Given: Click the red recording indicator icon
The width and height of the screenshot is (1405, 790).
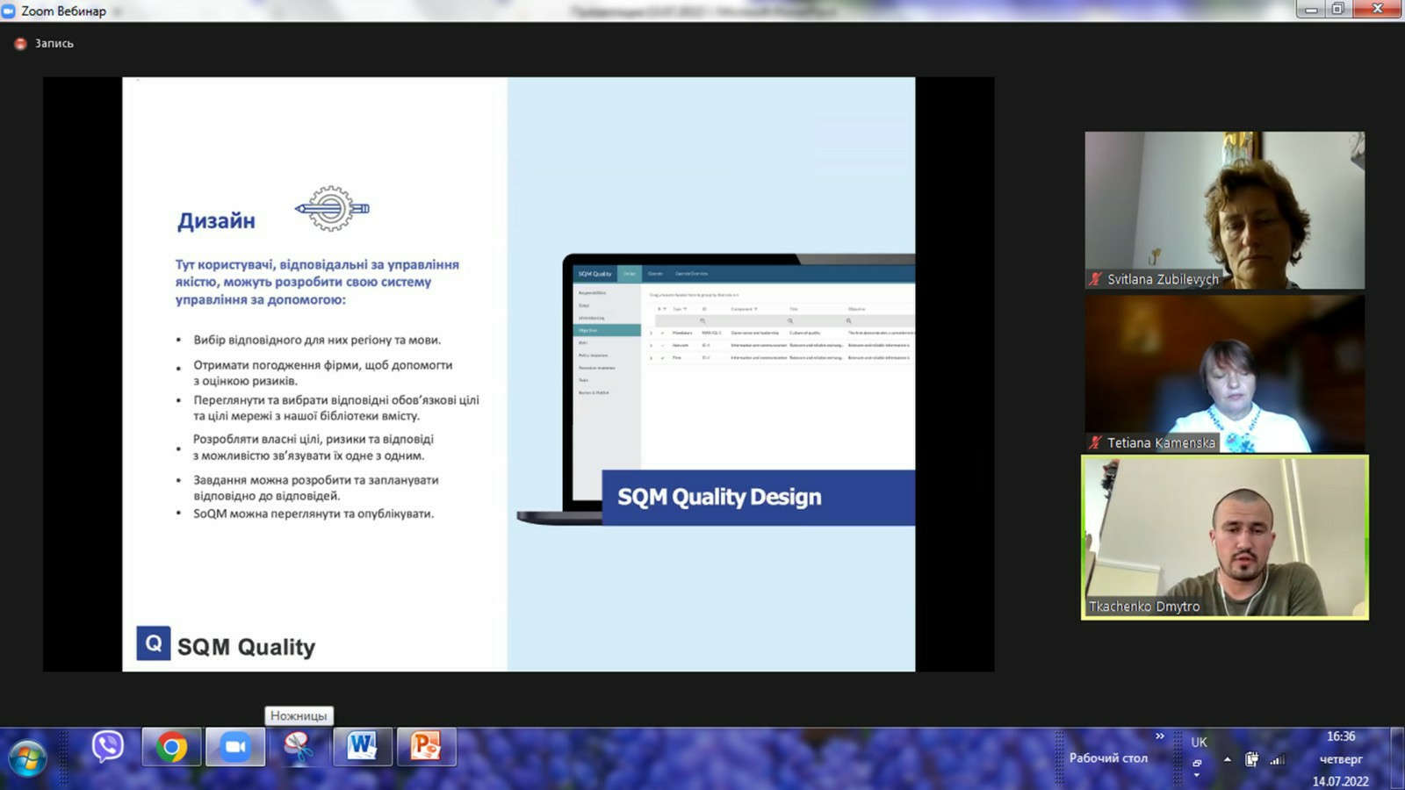Looking at the screenshot, I should pos(20,43).
